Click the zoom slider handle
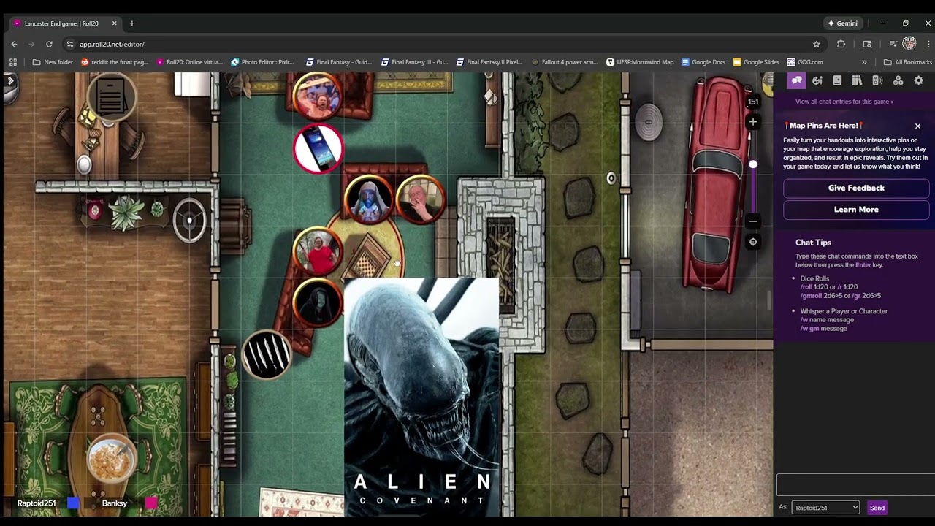 pos(753,164)
